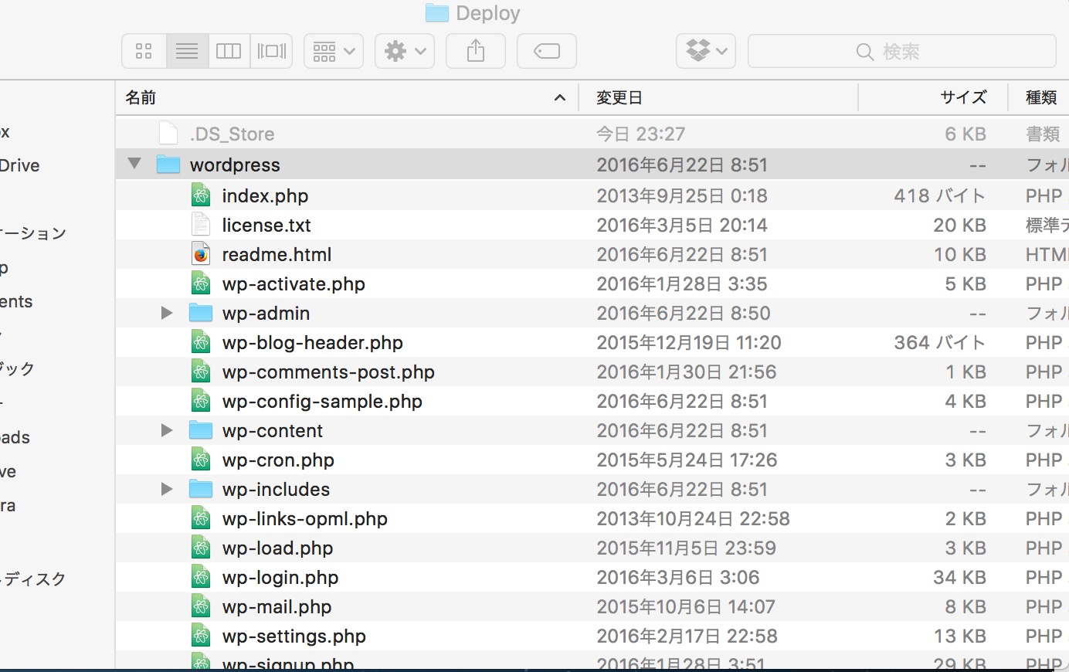Image resolution: width=1069 pixels, height=672 pixels.
Task: Click the Deploy folder title icon
Action: pos(436,13)
